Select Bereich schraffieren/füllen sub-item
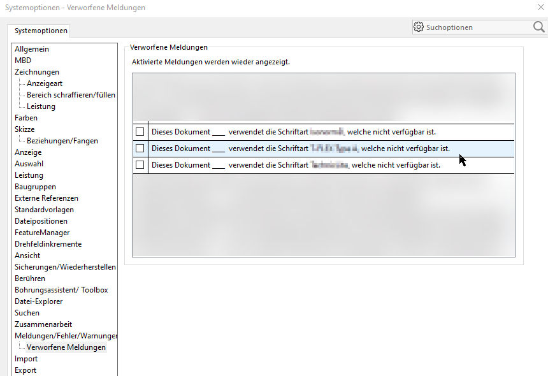This screenshot has width=548, height=376. 71,95
